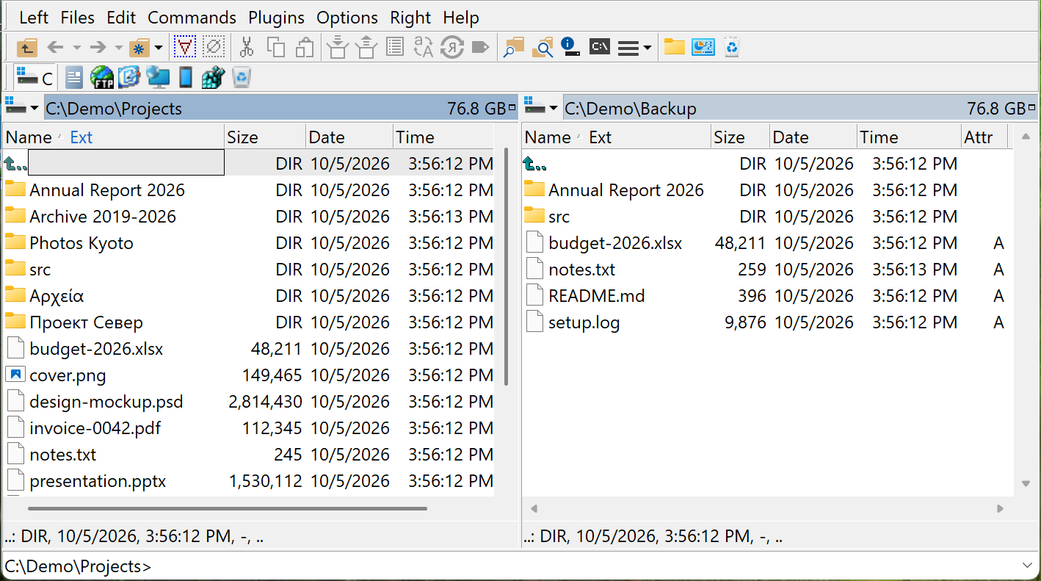
Task: Open the Recycle Bin icon in drive bar
Action: (x=242, y=76)
